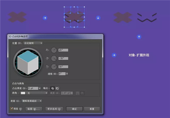Turn on the hollow cap 端点 icon
Screen dimensions: 170x118
tap(57, 88)
